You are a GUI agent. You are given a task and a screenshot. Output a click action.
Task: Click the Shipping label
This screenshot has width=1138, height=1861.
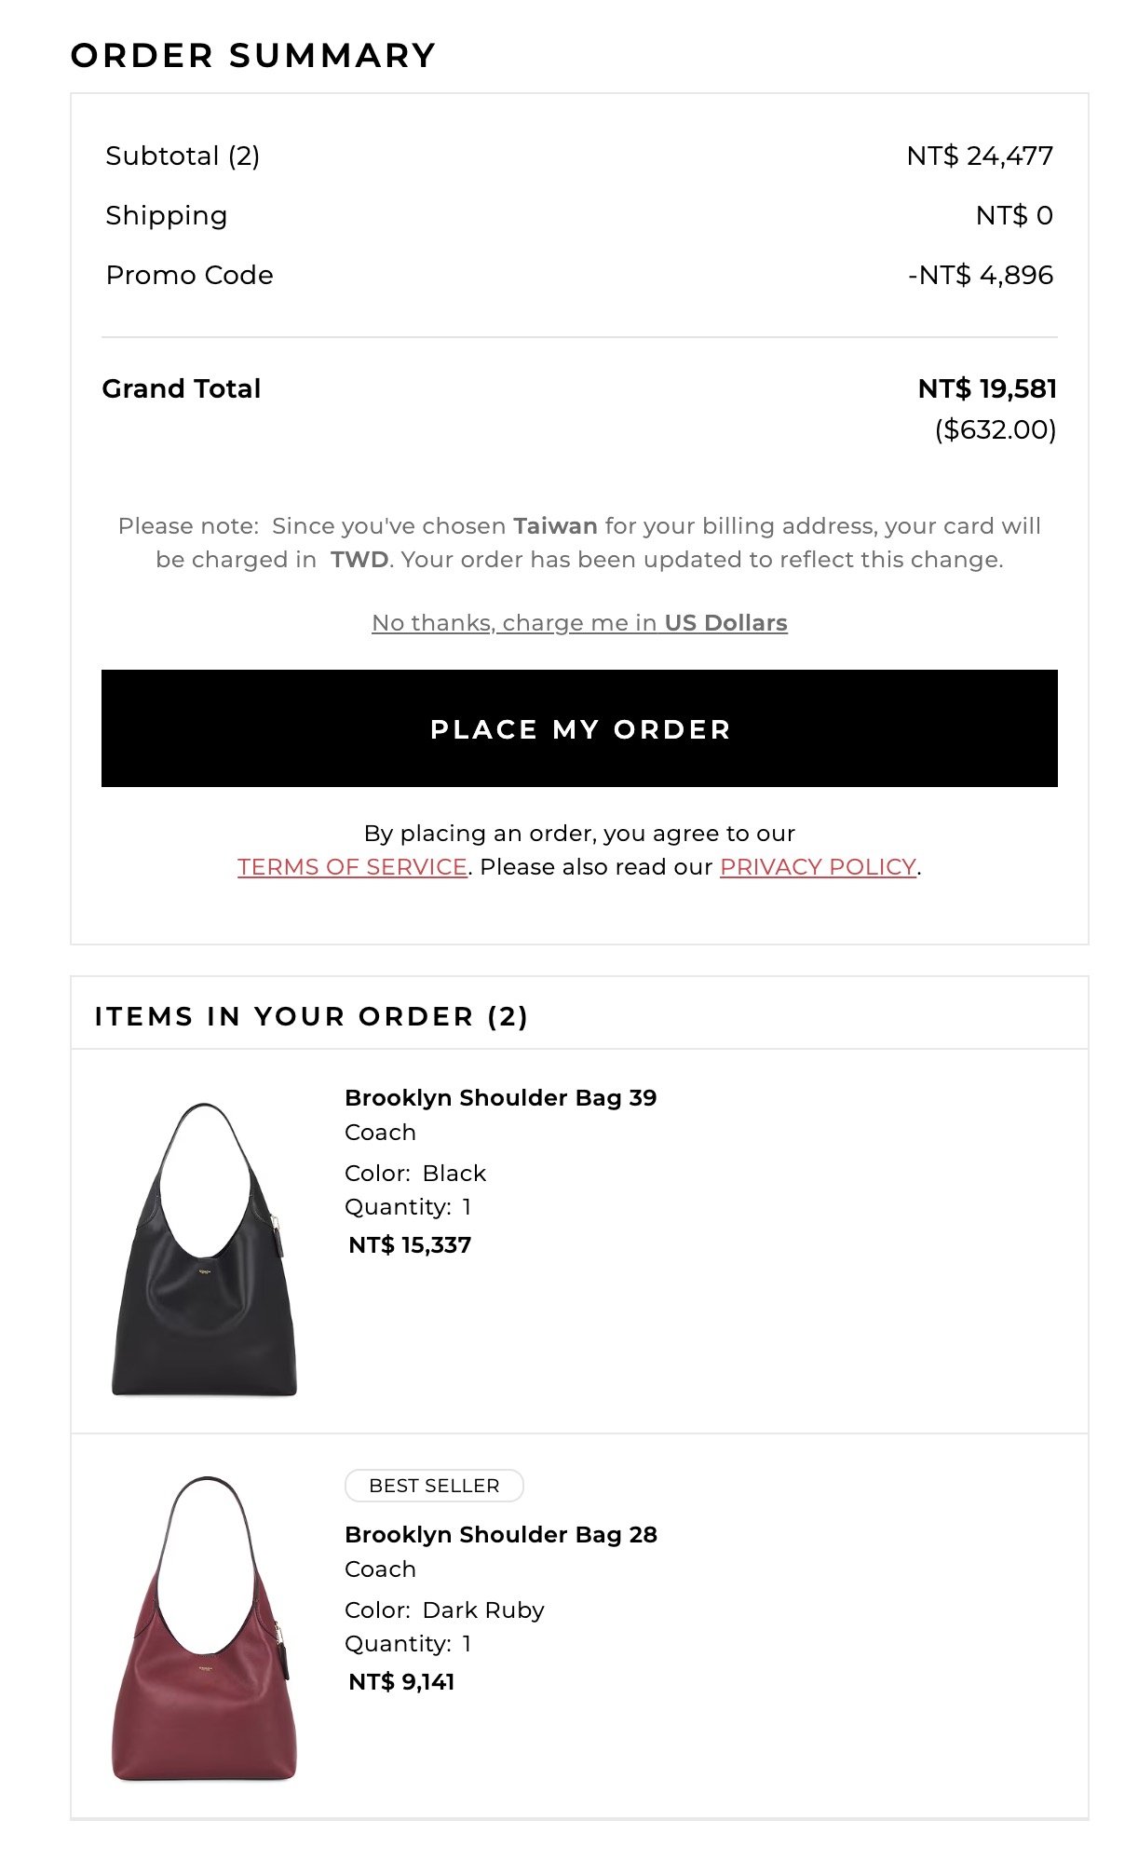pyautogui.click(x=166, y=215)
